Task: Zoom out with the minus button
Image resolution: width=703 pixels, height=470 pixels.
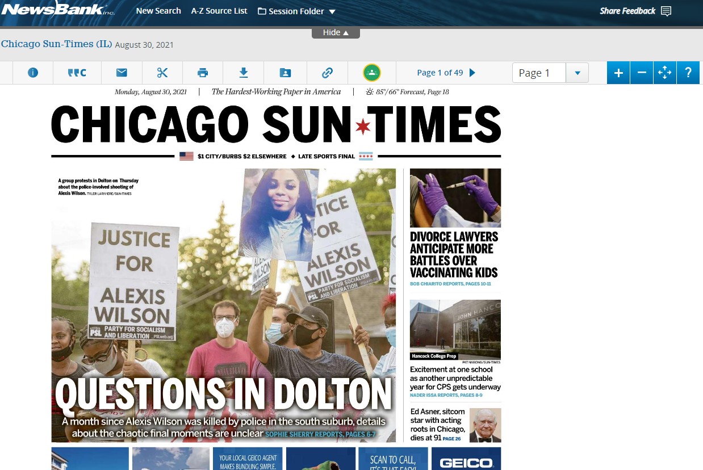Action: point(642,73)
